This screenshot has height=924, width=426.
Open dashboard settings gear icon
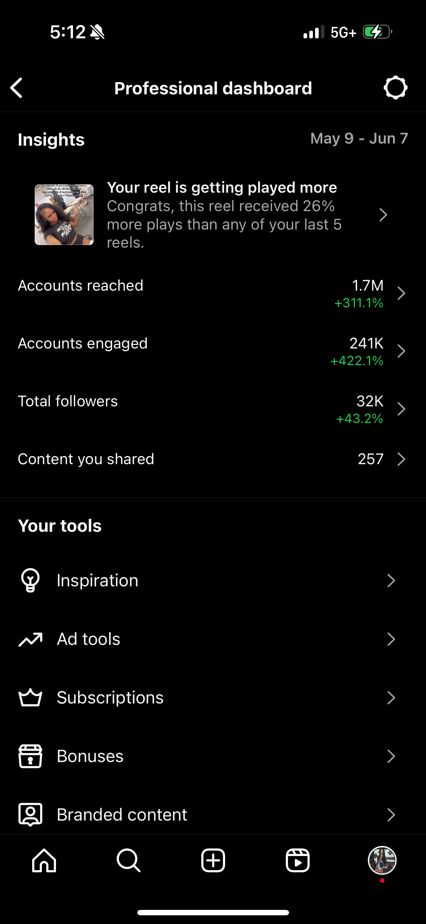(395, 88)
